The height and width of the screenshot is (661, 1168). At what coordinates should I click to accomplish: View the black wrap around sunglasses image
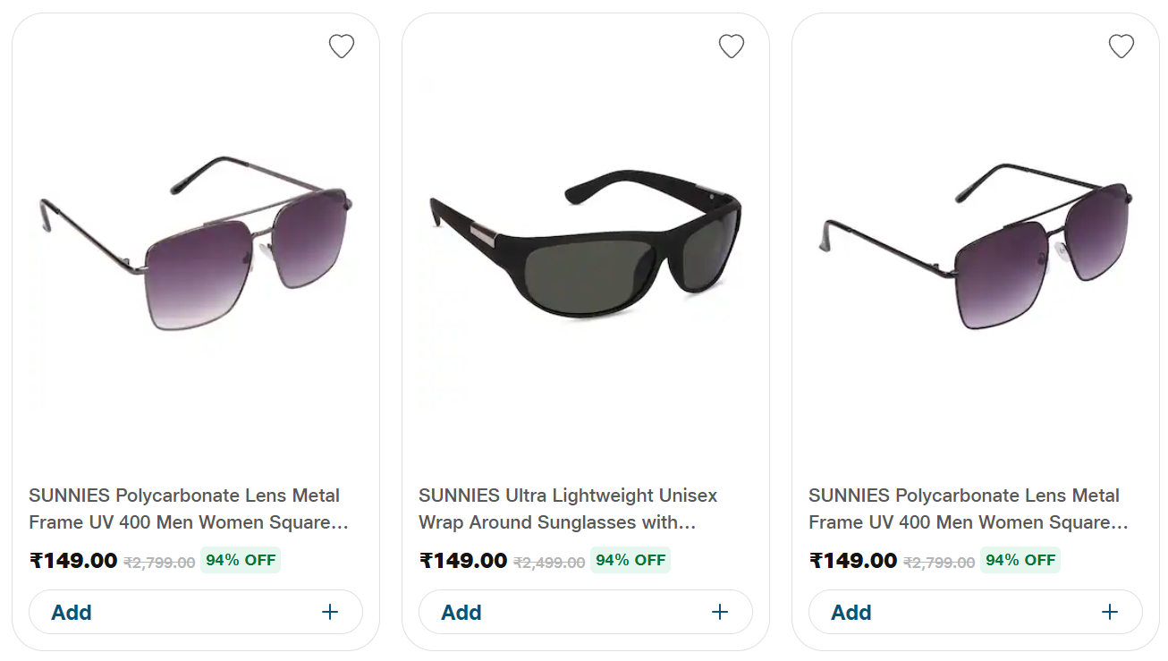tap(585, 243)
